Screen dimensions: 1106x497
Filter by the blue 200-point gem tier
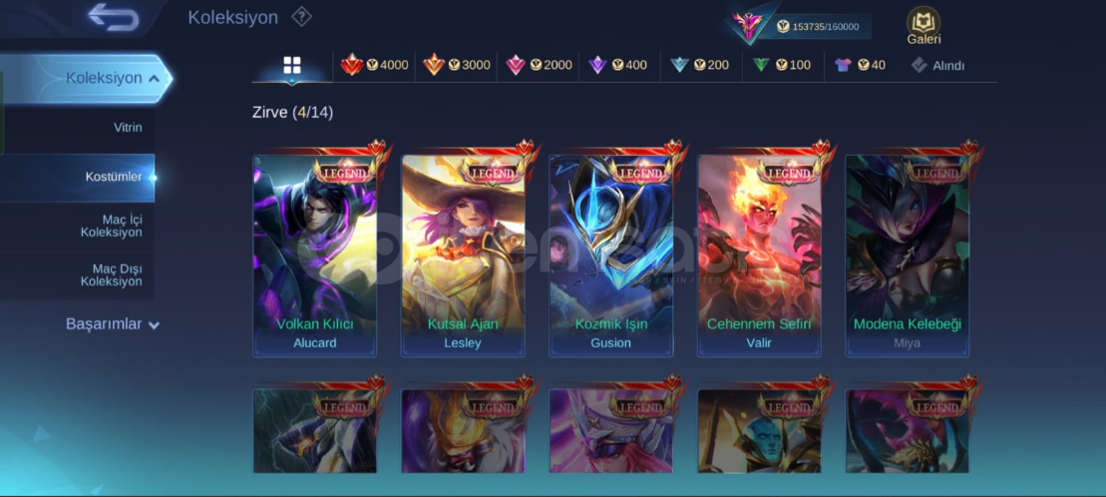point(700,65)
